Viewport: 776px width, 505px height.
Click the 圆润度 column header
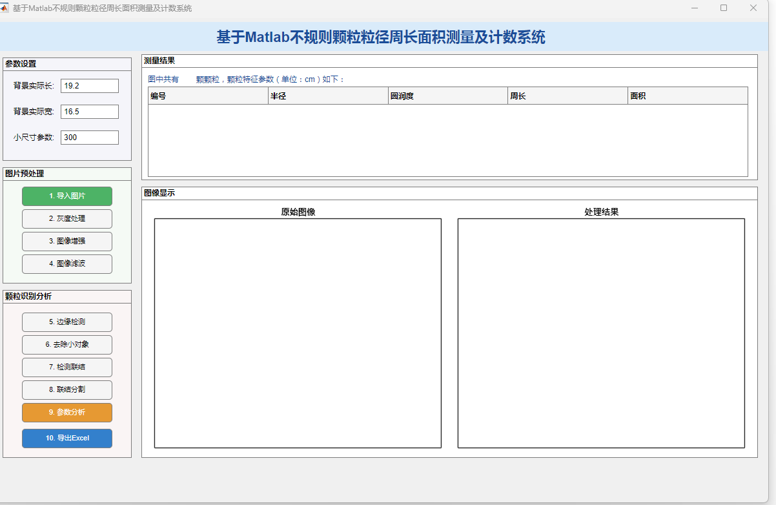coord(448,96)
